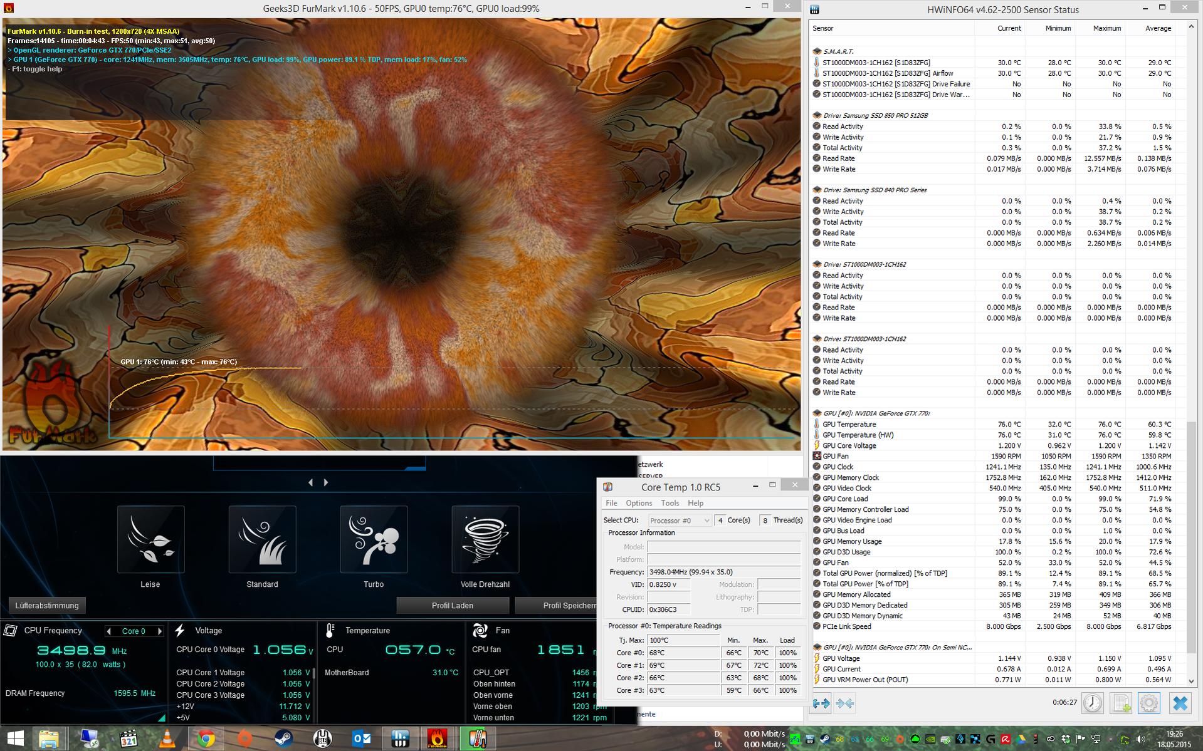Click the HWiNFO vertical scrollbar thumb
Image resolution: width=1203 pixels, height=751 pixels.
[1191, 537]
